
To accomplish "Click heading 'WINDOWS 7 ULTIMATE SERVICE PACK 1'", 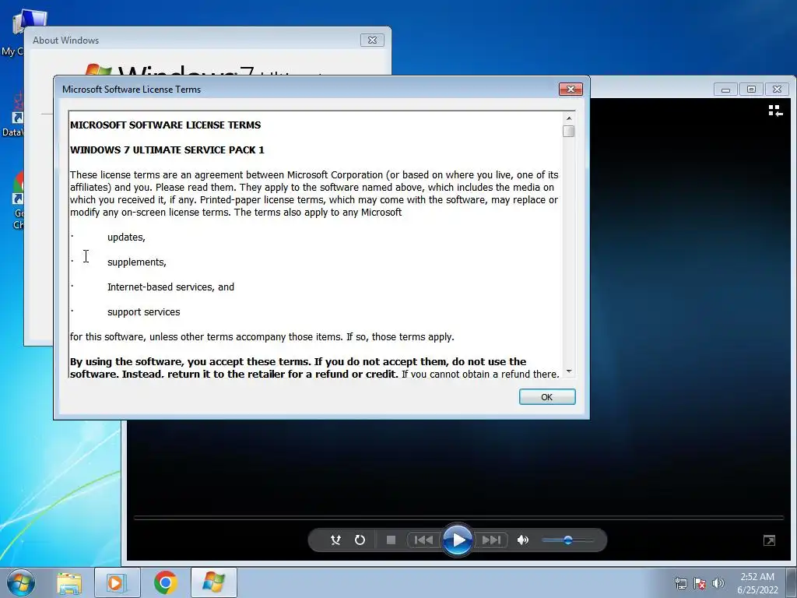I will click(x=167, y=150).
